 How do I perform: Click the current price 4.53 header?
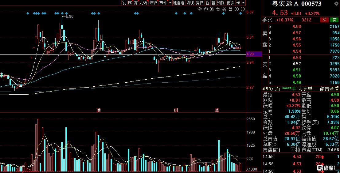[x=280, y=13]
